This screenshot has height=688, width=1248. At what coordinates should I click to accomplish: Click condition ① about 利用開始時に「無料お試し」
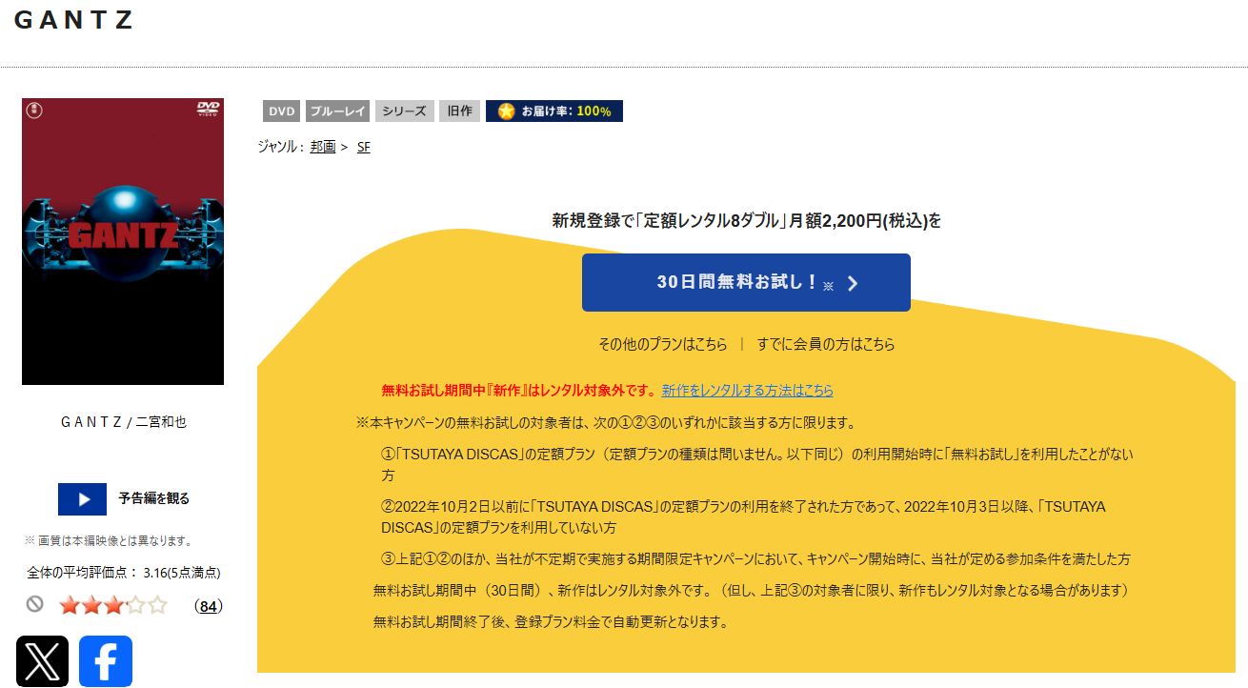[757, 463]
